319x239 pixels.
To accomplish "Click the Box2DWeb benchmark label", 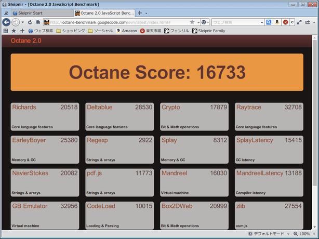I will point(177,206).
